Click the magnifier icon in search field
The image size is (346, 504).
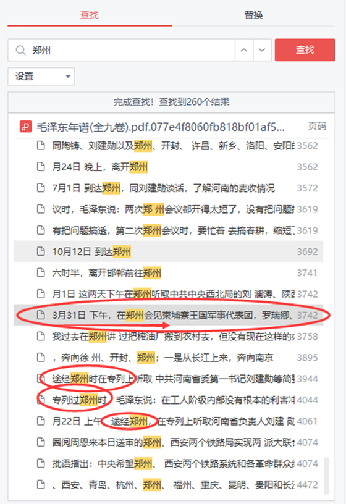pos(21,51)
